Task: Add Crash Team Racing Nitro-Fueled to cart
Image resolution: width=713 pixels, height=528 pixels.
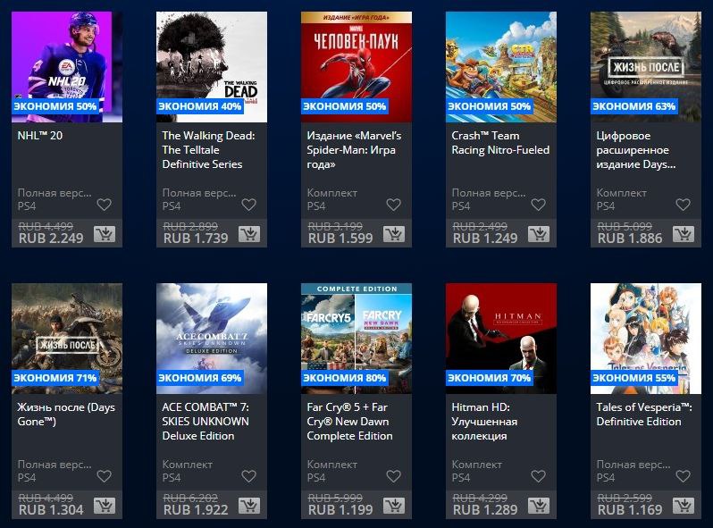Action: [539, 234]
